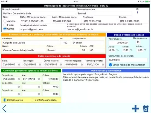151x113 pixels.
Task: Tap the blue plus add icon
Action: (135, 109)
